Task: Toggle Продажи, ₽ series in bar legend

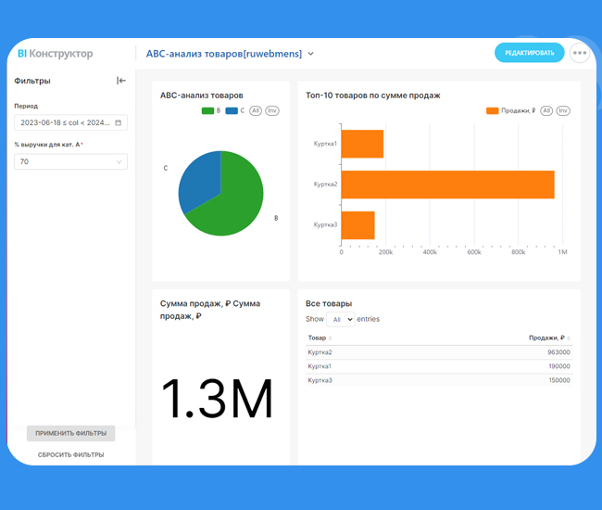Action: point(510,110)
